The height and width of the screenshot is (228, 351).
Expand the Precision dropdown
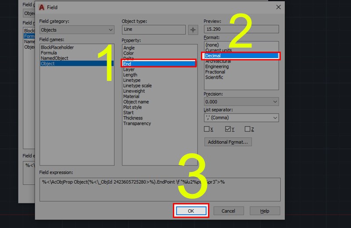241,102
